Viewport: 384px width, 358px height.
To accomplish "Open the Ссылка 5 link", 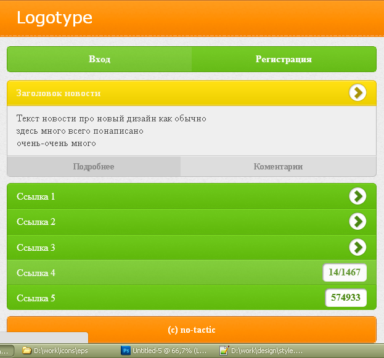I will point(192,298).
